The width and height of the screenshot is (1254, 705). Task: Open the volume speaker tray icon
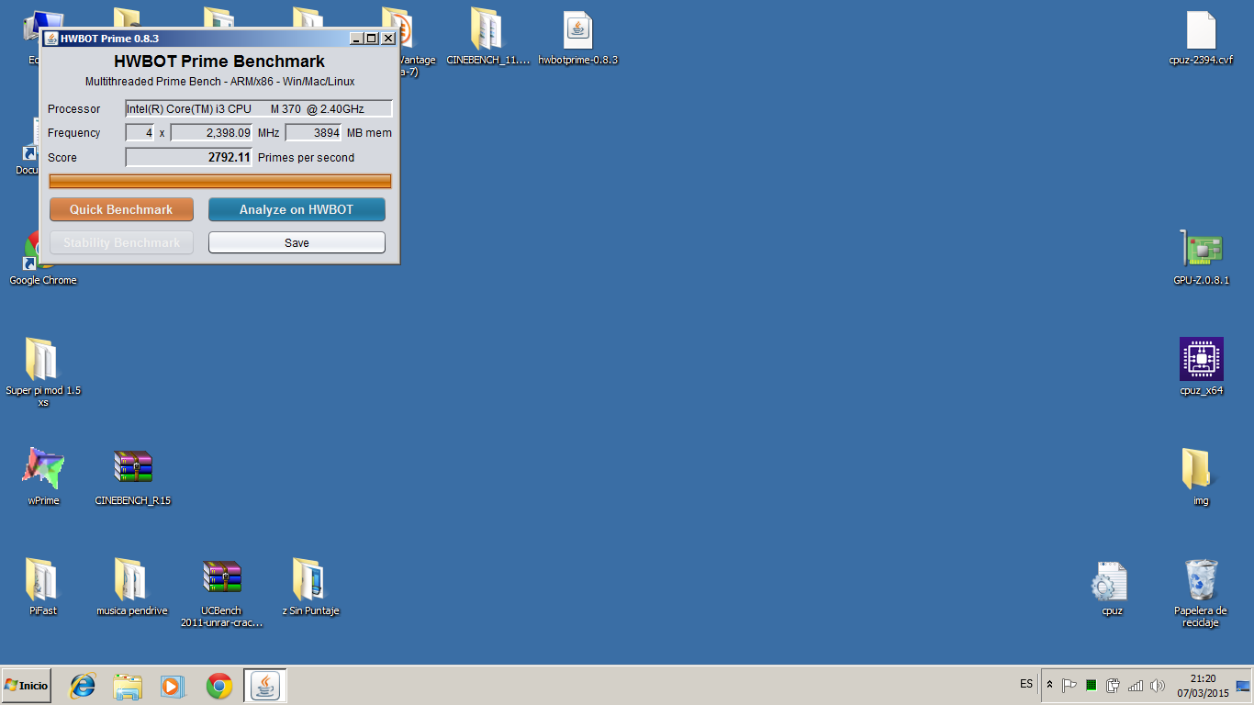tap(1158, 686)
